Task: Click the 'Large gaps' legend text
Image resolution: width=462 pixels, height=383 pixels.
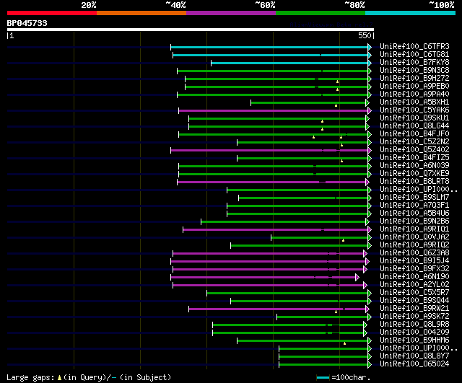Action: (30, 377)
